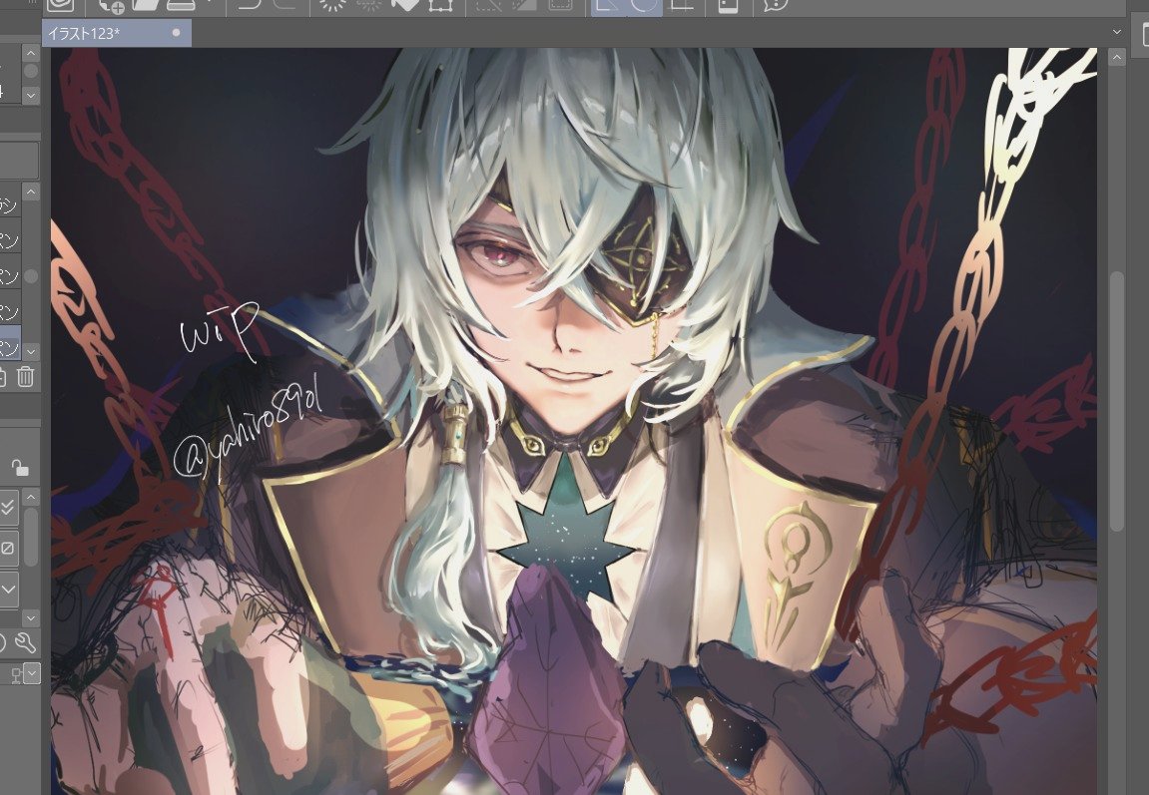Open CLIP STUDIO support speech-bubble icon

click(776, 5)
